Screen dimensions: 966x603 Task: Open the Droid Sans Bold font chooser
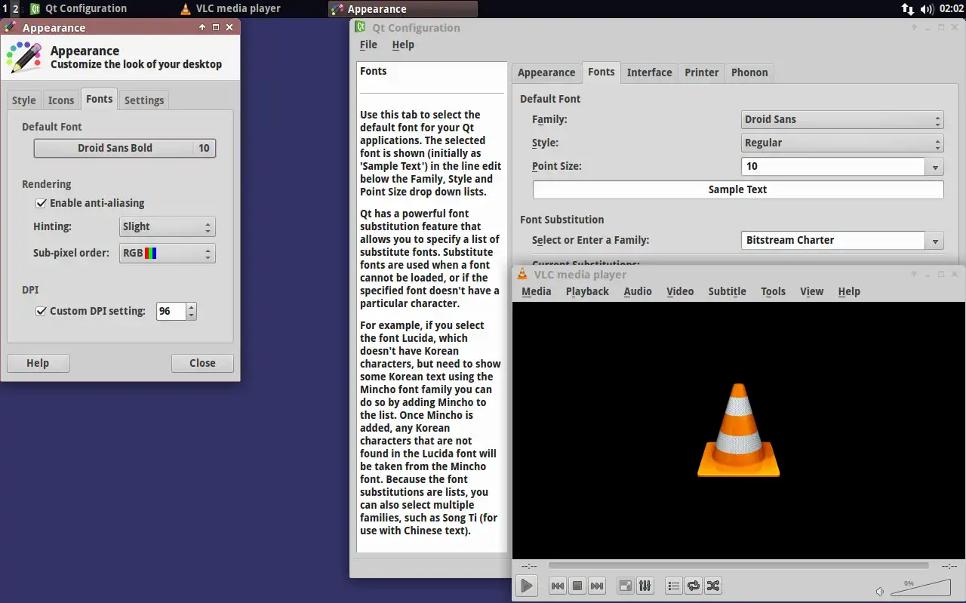click(x=125, y=148)
